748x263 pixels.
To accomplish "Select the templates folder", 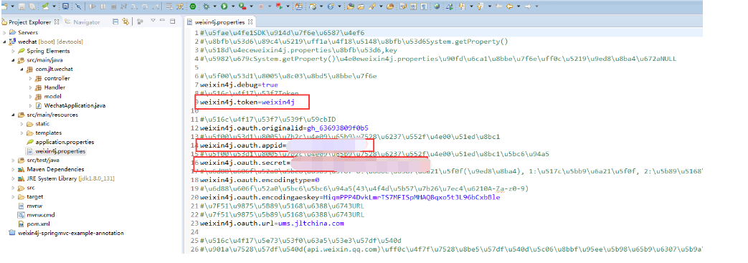I will coord(44,133).
